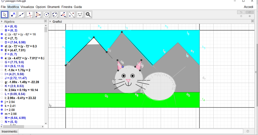The height and width of the screenshot is (135, 258).
Task: Open the Visualizza menu
Action: tap(27, 7)
